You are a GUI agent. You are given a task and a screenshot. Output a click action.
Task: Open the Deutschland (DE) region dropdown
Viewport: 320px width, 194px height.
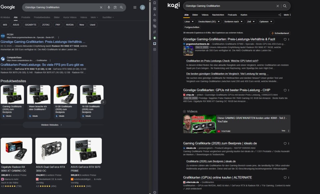[x=209, y=22]
